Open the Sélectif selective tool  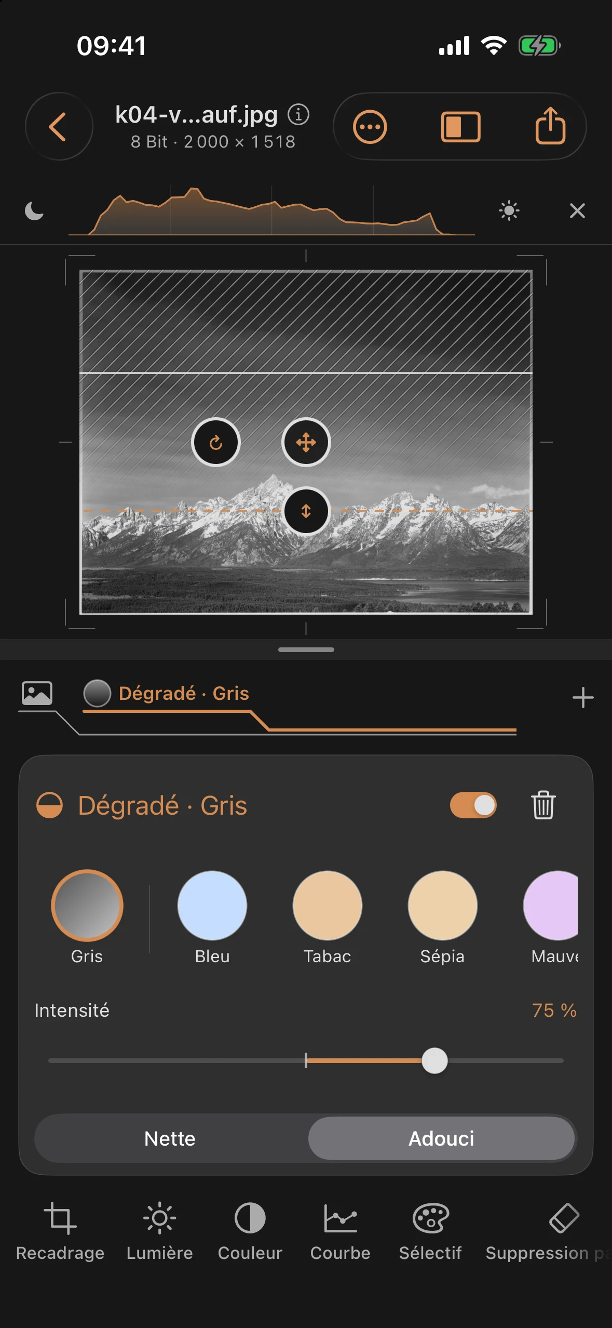(x=430, y=1231)
